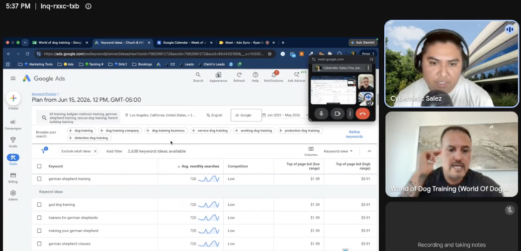521x251 pixels.
Task: Open Admin in the sidebar
Action: click(x=13, y=195)
